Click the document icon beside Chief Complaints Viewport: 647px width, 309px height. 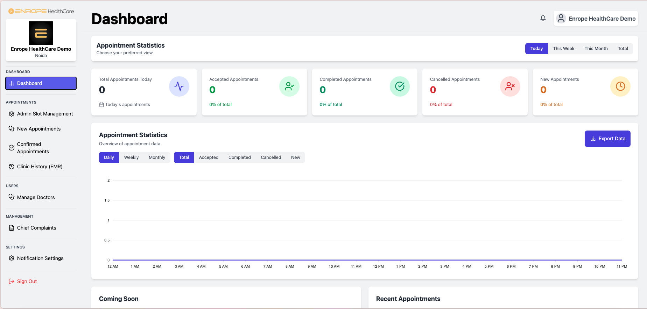click(x=12, y=228)
